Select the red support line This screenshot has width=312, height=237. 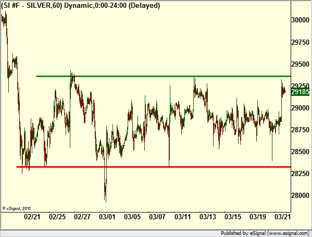(154, 167)
